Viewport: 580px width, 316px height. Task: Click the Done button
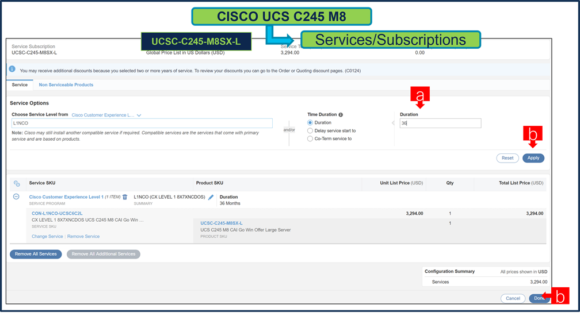click(539, 298)
